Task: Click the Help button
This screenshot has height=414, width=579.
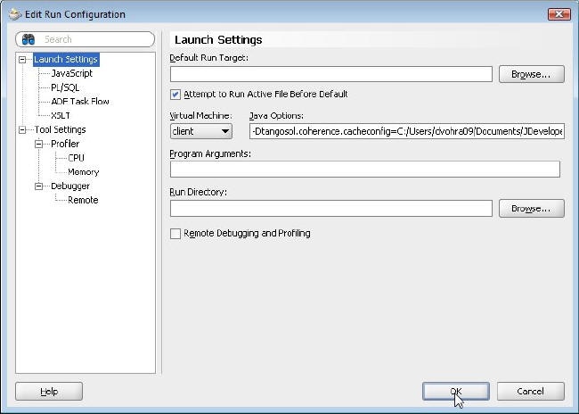Action: point(49,391)
